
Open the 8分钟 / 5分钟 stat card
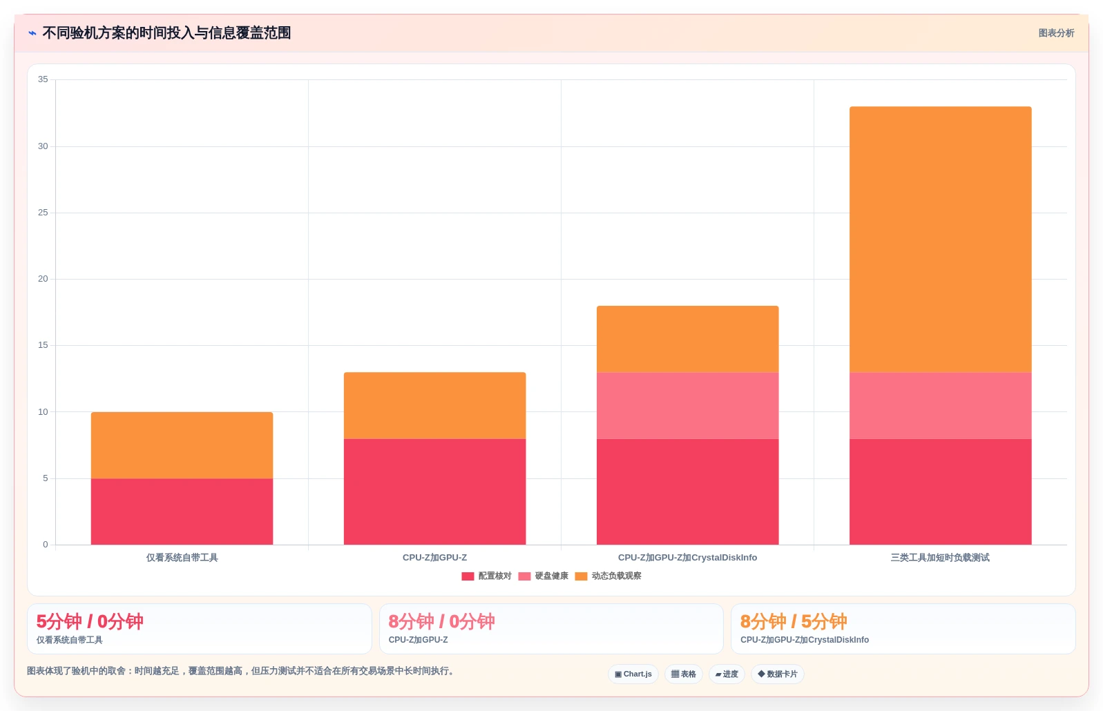(x=903, y=629)
